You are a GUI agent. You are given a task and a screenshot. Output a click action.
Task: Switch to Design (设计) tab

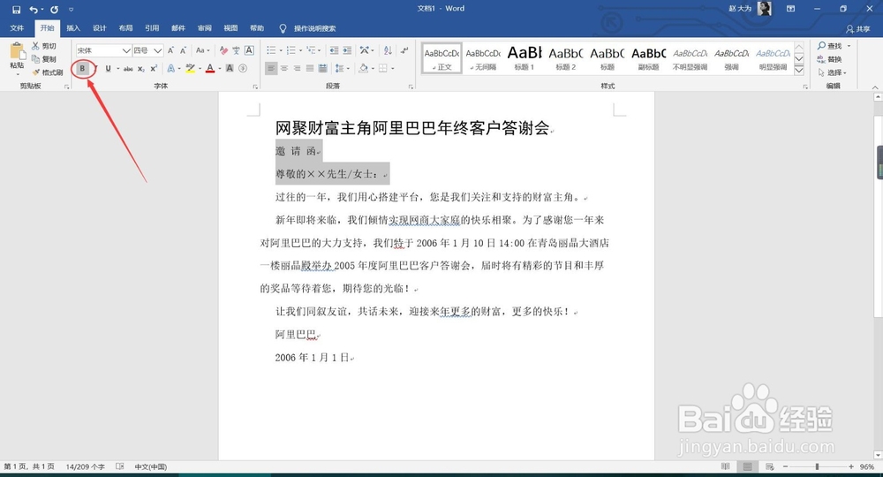[x=100, y=28]
